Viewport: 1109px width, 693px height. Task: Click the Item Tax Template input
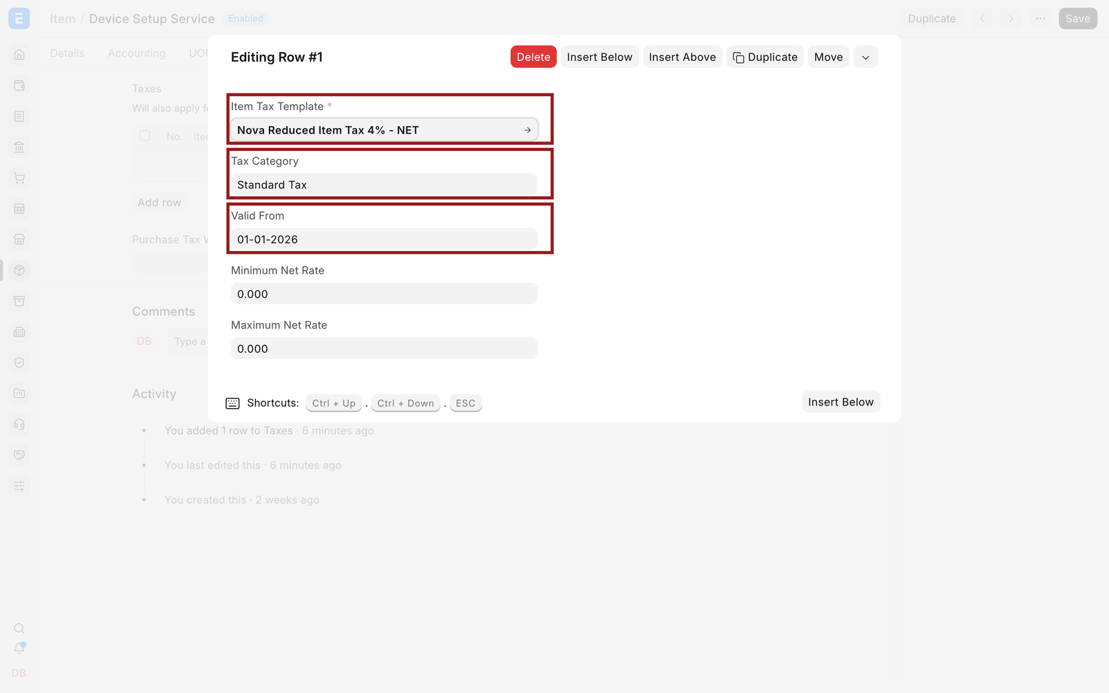(384, 130)
